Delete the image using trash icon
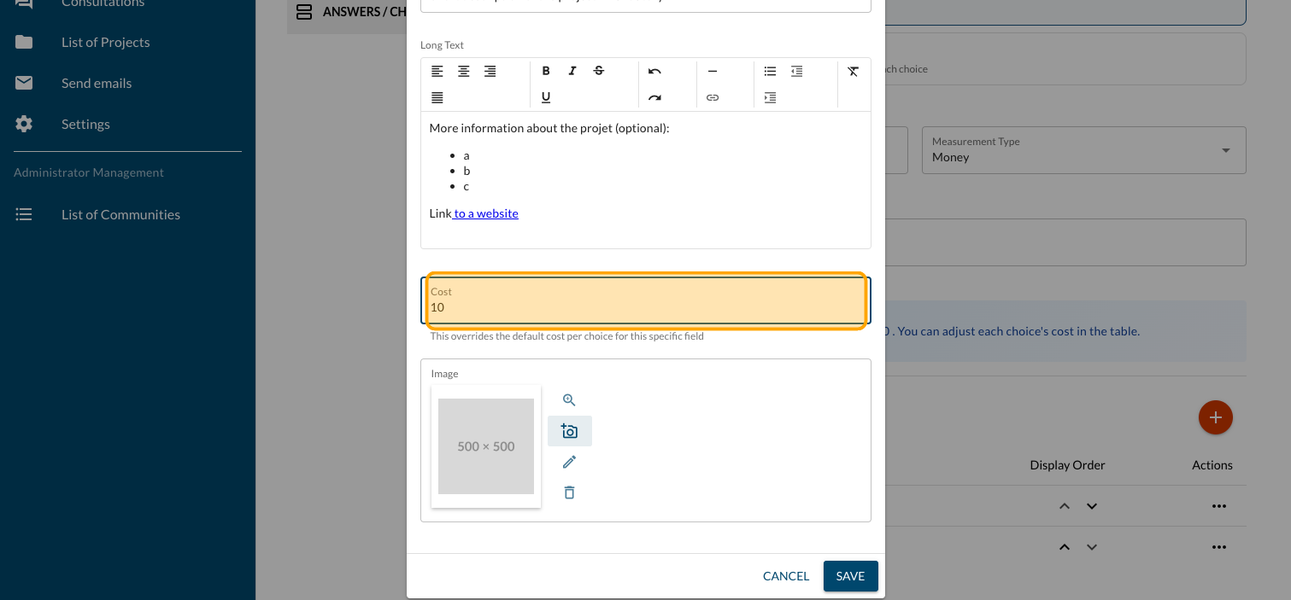Screen dimensions: 1291x600 click(570, 492)
